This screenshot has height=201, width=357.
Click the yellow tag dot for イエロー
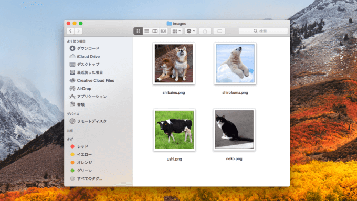72,154
